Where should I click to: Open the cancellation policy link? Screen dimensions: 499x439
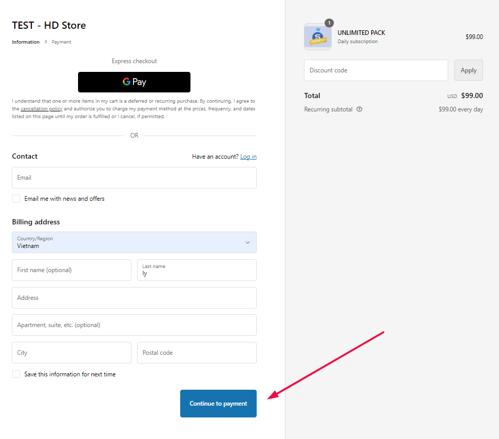click(41, 109)
